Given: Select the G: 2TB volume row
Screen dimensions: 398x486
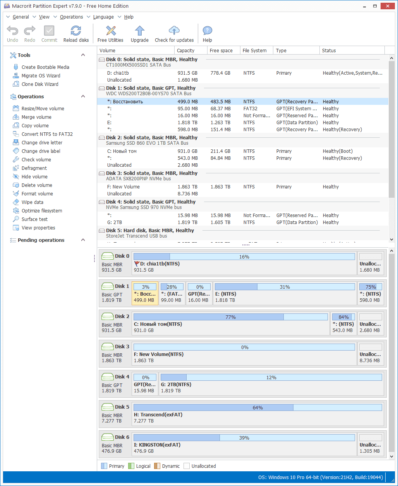Looking at the screenshot, I should click(242, 222).
